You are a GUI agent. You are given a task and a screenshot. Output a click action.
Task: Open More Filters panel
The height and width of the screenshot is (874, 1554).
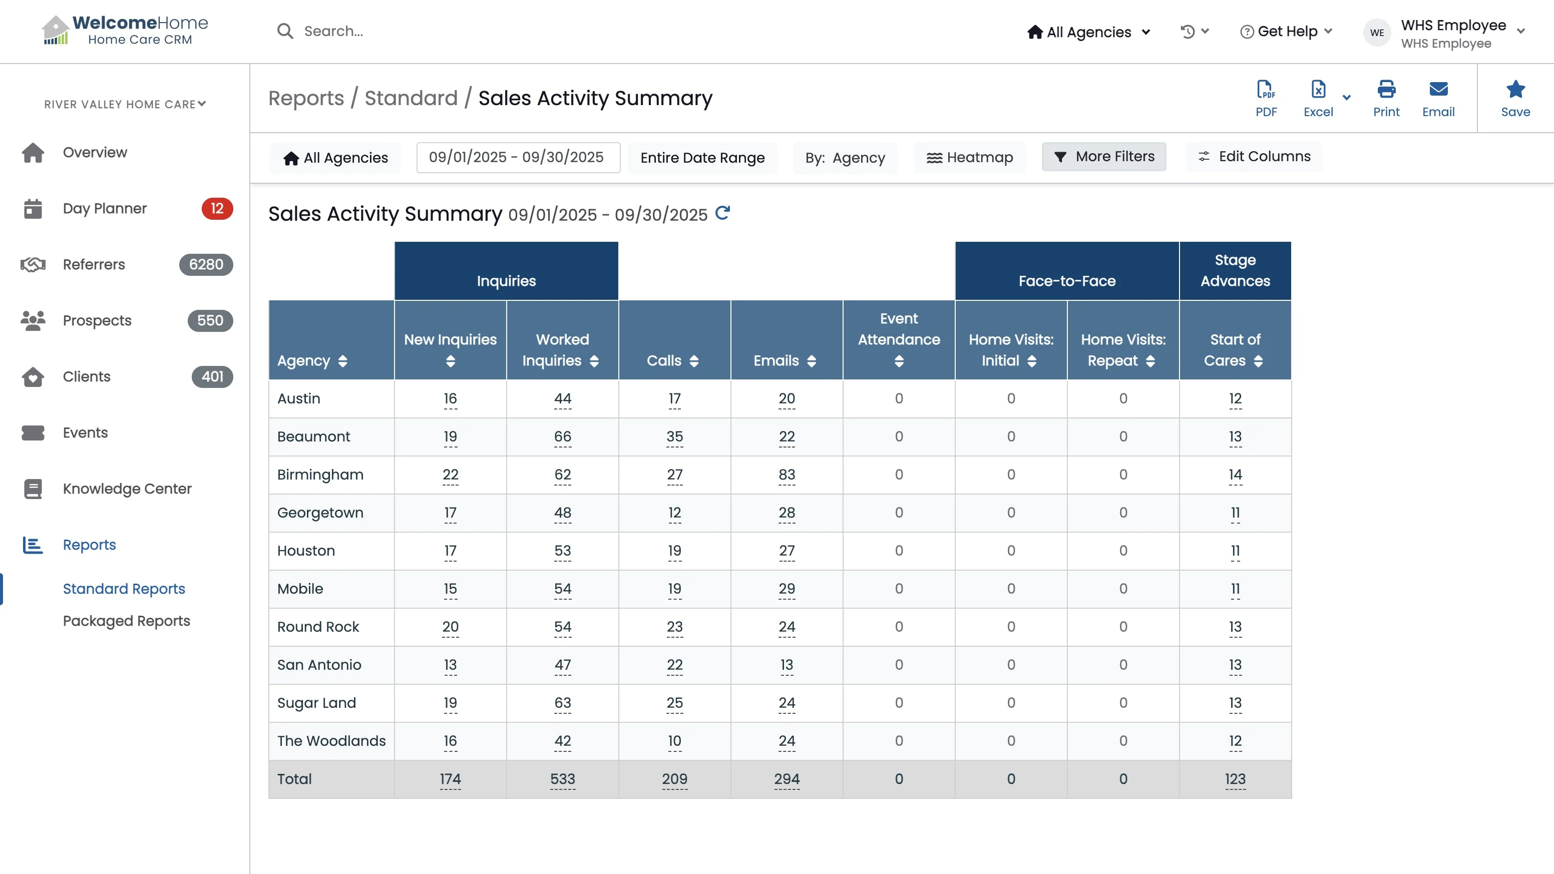point(1103,157)
